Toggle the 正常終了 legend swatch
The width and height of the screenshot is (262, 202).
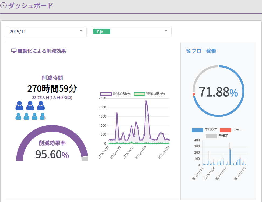point(197,130)
